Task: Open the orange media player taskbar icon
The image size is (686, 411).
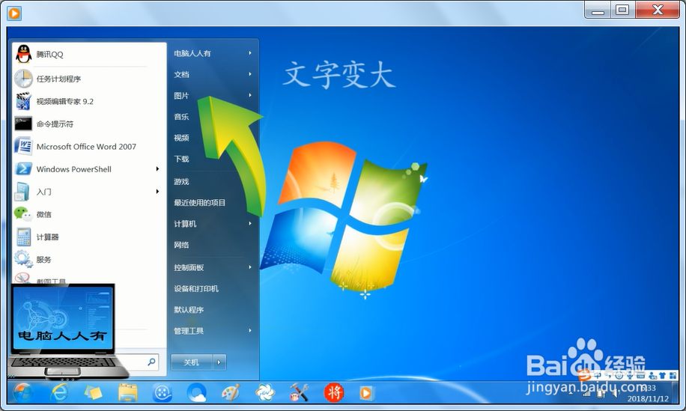Action: pyautogui.click(x=367, y=392)
